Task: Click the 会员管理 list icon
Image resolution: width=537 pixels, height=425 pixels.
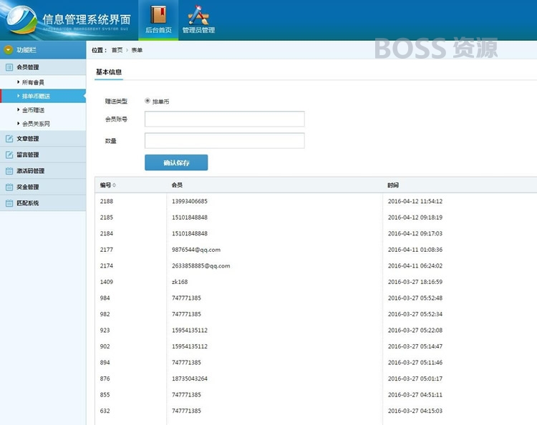Action: 9,67
